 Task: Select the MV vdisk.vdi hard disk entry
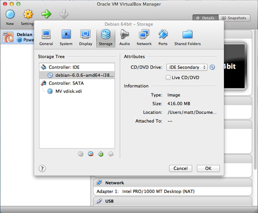click(x=77, y=91)
